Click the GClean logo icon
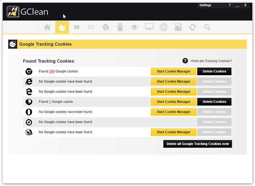This screenshot has height=186, width=255. pyautogui.click(x=13, y=11)
